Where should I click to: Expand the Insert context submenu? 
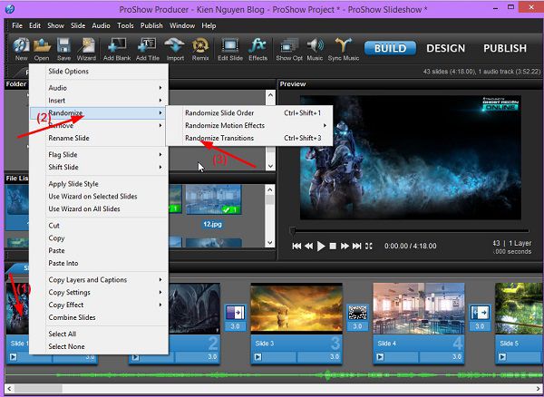pos(99,101)
